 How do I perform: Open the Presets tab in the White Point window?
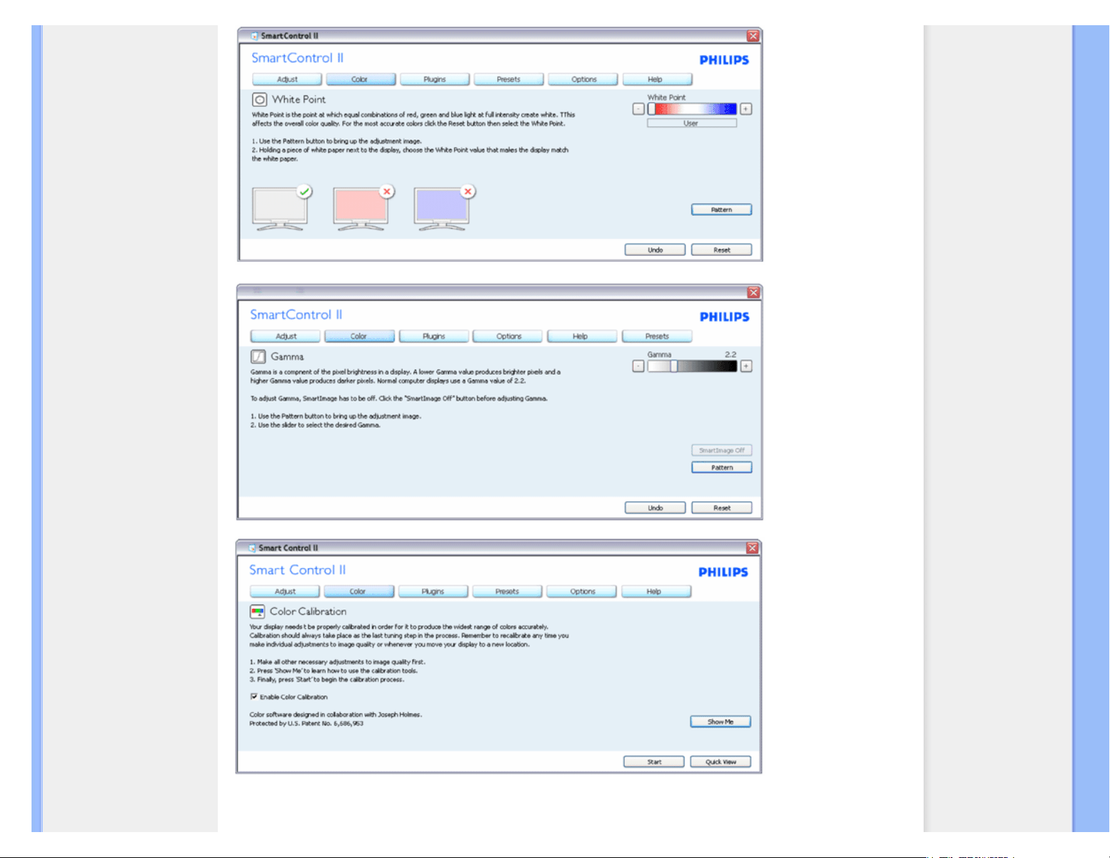[509, 79]
